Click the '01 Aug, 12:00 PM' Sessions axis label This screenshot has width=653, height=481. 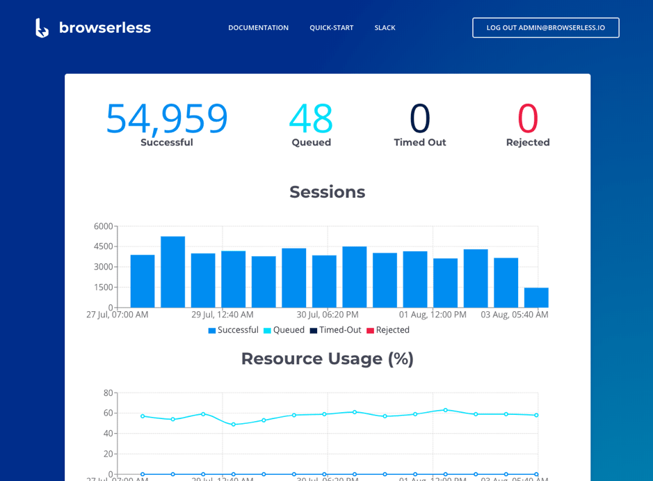pyautogui.click(x=433, y=315)
